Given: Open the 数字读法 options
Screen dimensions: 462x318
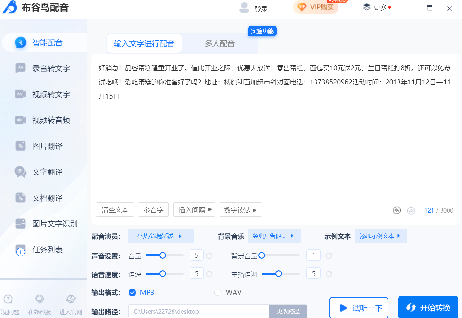Looking at the screenshot, I should [240, 209].
